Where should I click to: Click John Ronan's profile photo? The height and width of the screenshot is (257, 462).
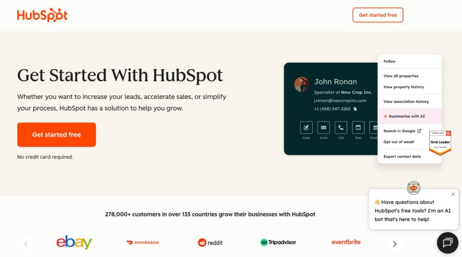301,84
